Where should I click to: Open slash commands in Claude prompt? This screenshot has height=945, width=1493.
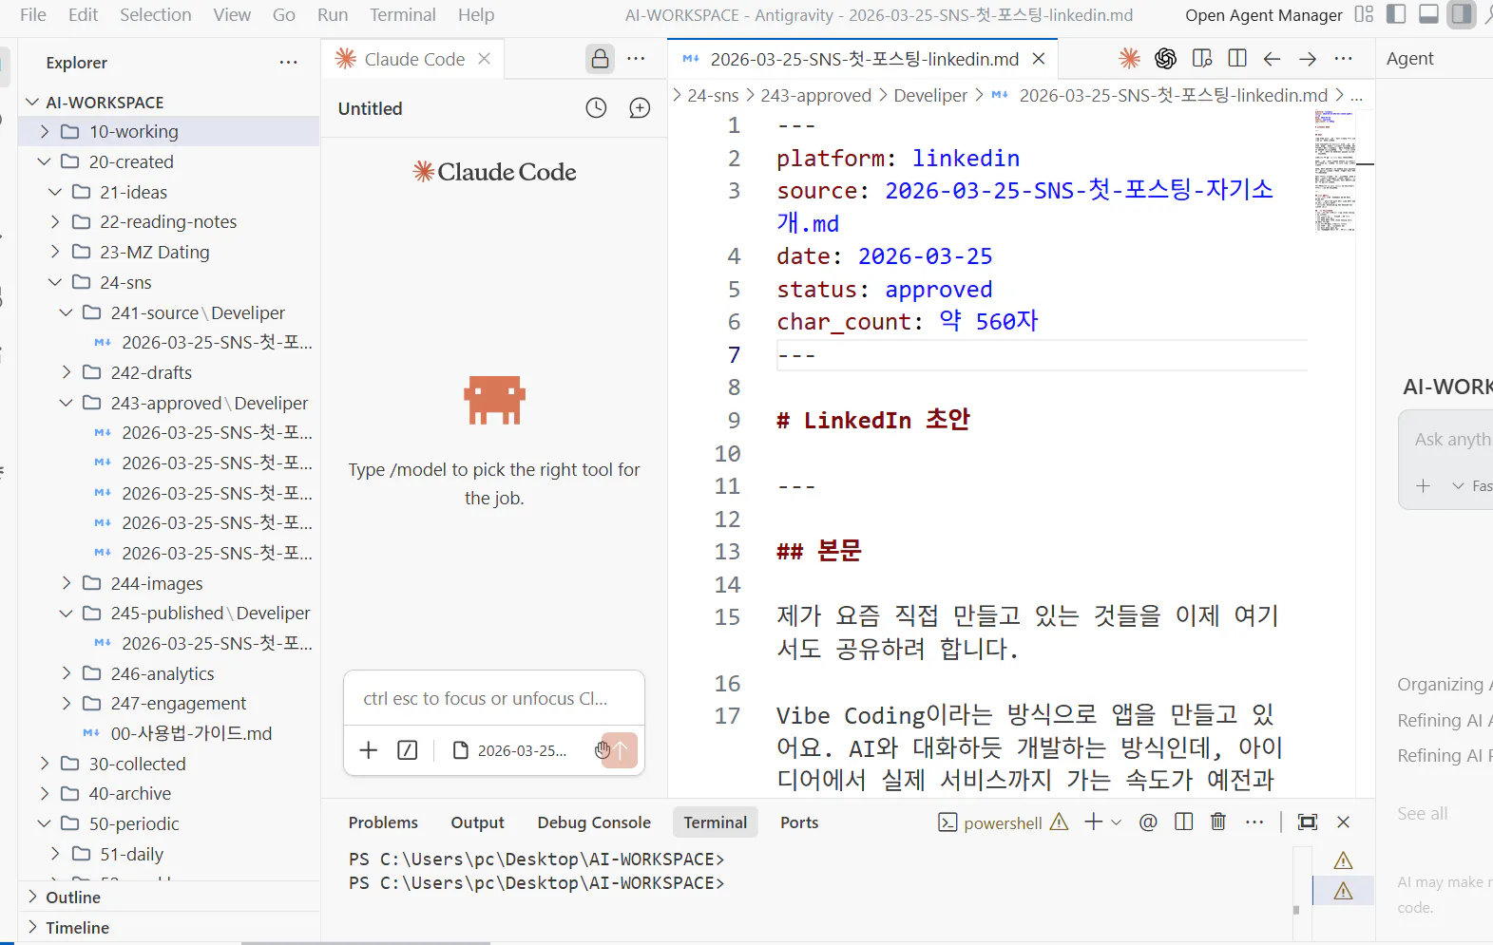408,750
